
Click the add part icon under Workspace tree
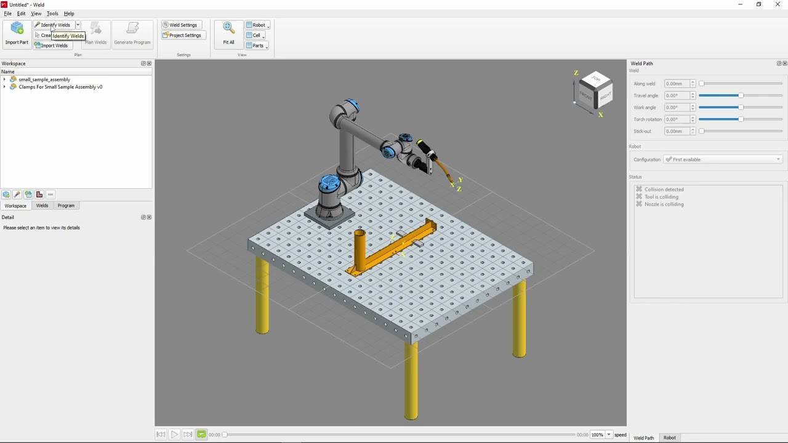(x=6, y=194)
